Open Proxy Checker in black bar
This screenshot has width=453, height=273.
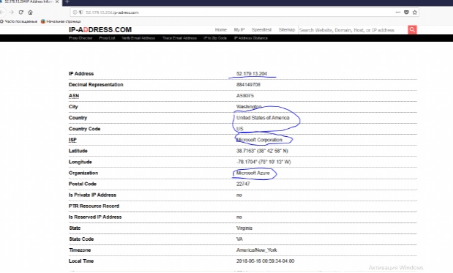pos(81,38)
